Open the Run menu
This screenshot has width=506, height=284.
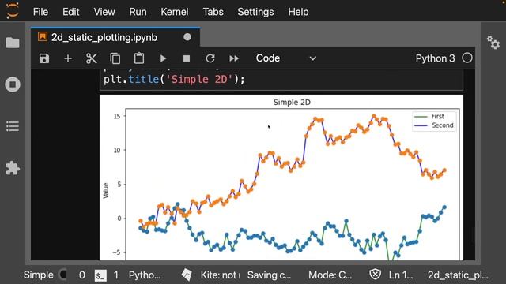click(x=138, y=12)
